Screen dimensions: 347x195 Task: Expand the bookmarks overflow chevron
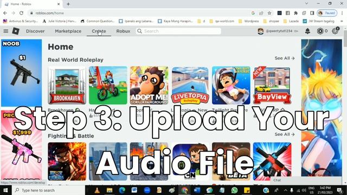point(342,21)
